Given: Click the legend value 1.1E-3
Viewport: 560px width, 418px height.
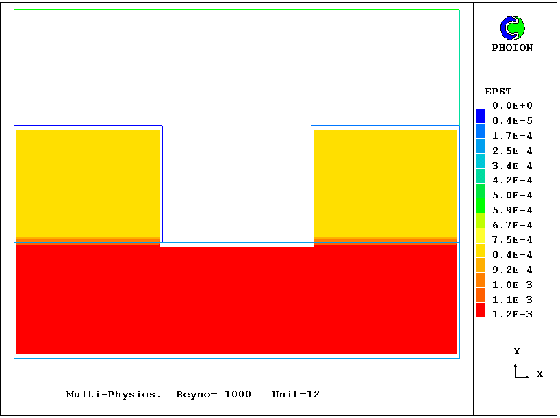Looking at the screenshot, I should (x=512, y=300).
